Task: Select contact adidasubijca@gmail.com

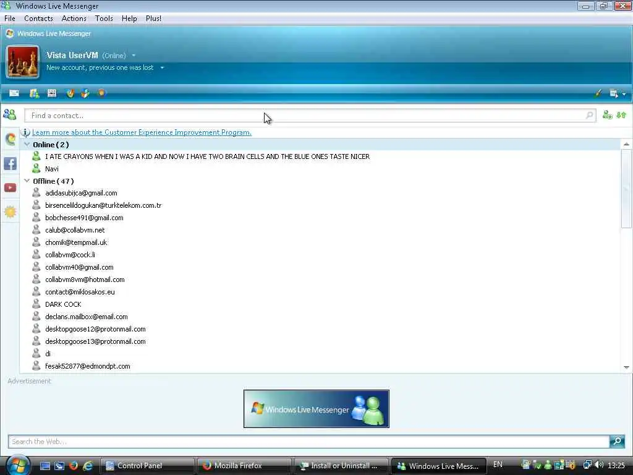Action: [81, 193]
